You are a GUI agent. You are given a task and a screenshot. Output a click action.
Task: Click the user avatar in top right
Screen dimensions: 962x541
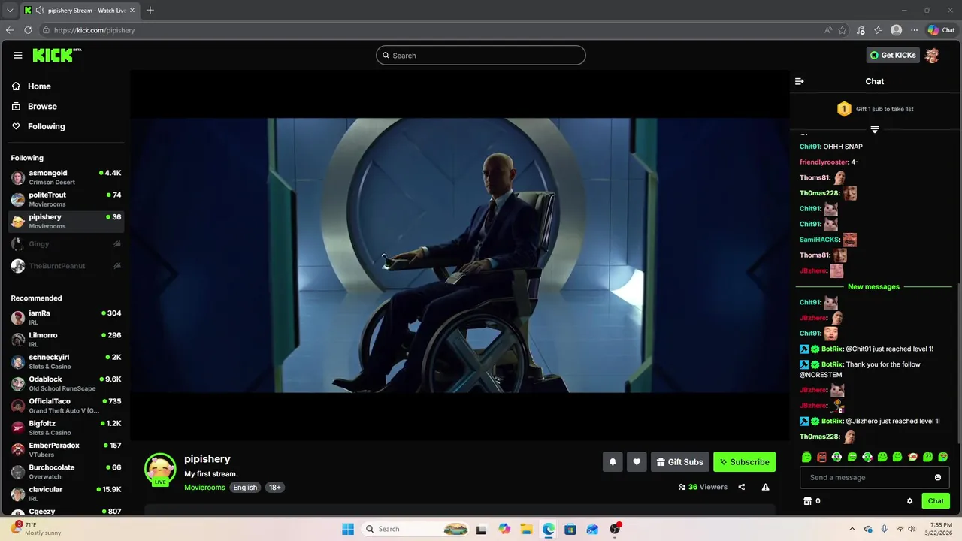(x=932, y=55)
